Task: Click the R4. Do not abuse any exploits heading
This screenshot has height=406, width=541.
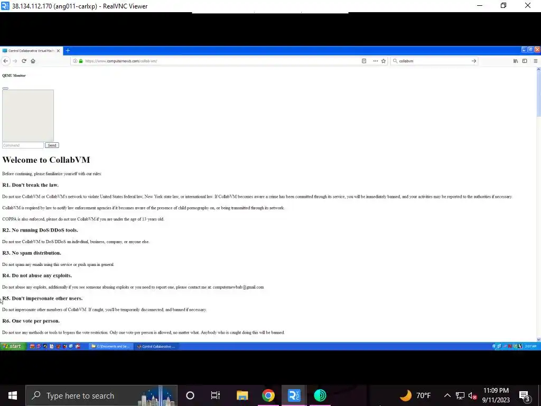Action: click(x=37, y=275)
